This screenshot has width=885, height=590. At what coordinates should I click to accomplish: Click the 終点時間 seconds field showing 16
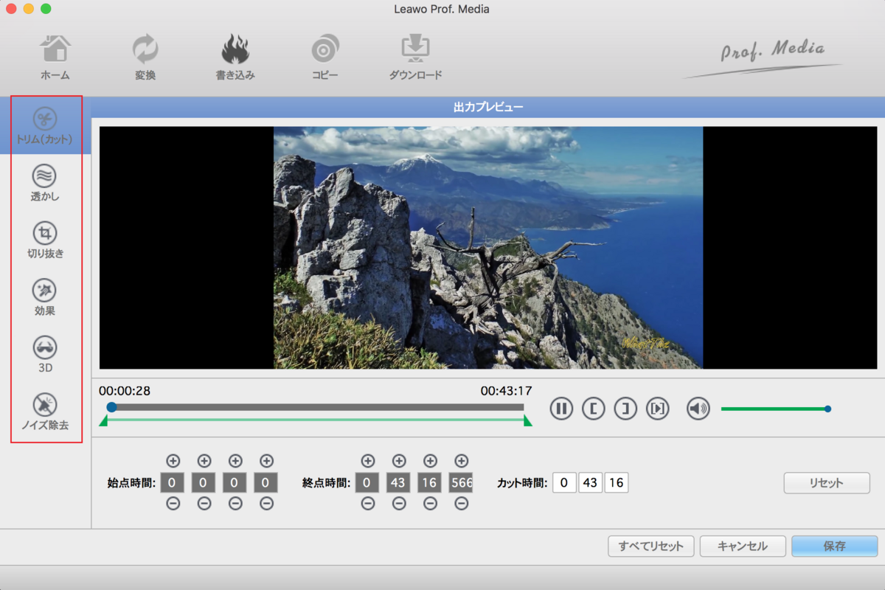point(429,483)
